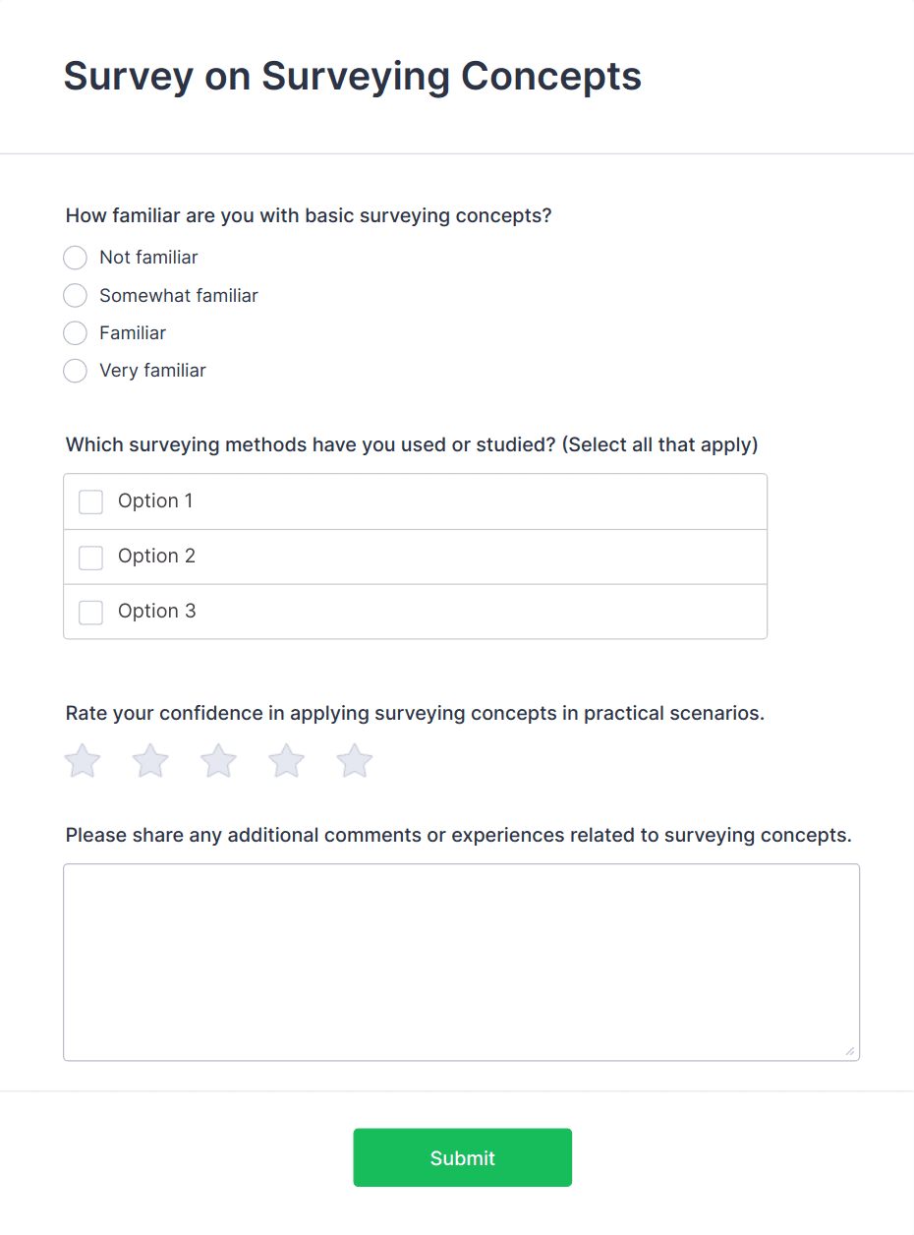Click the 'Which surveying methods' question label
This screenshot has width=914, height=1235.
[x=412, y=444]
